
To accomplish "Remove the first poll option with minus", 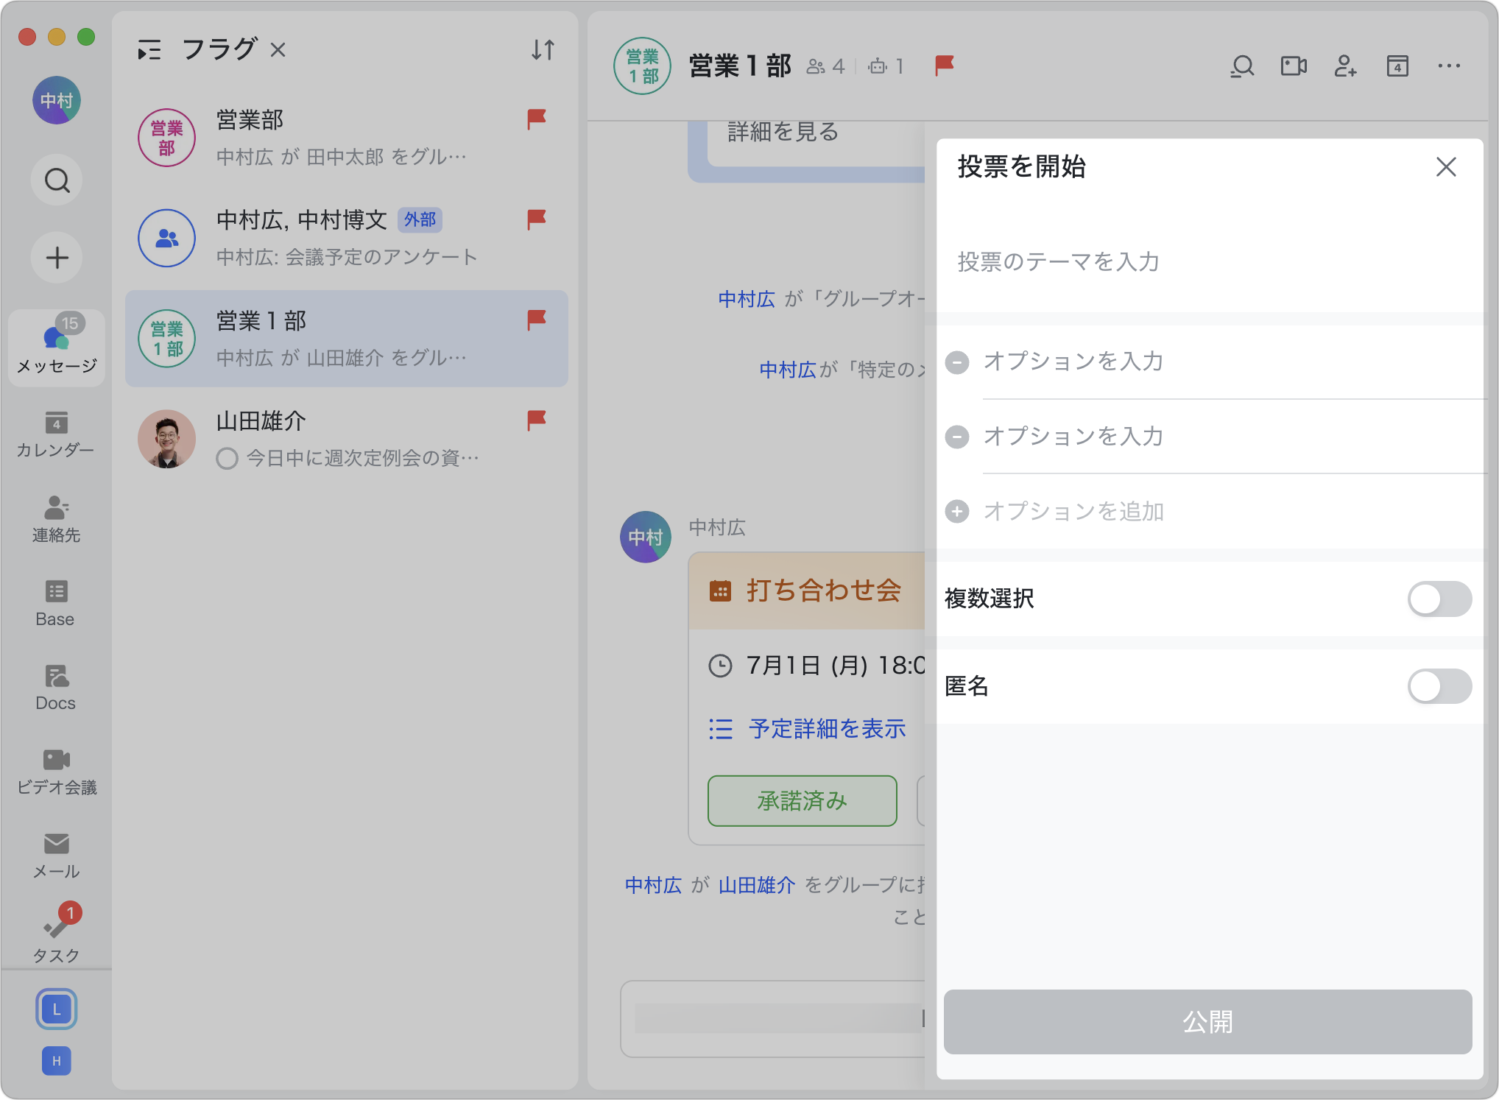I will click(x=956, y=362).
